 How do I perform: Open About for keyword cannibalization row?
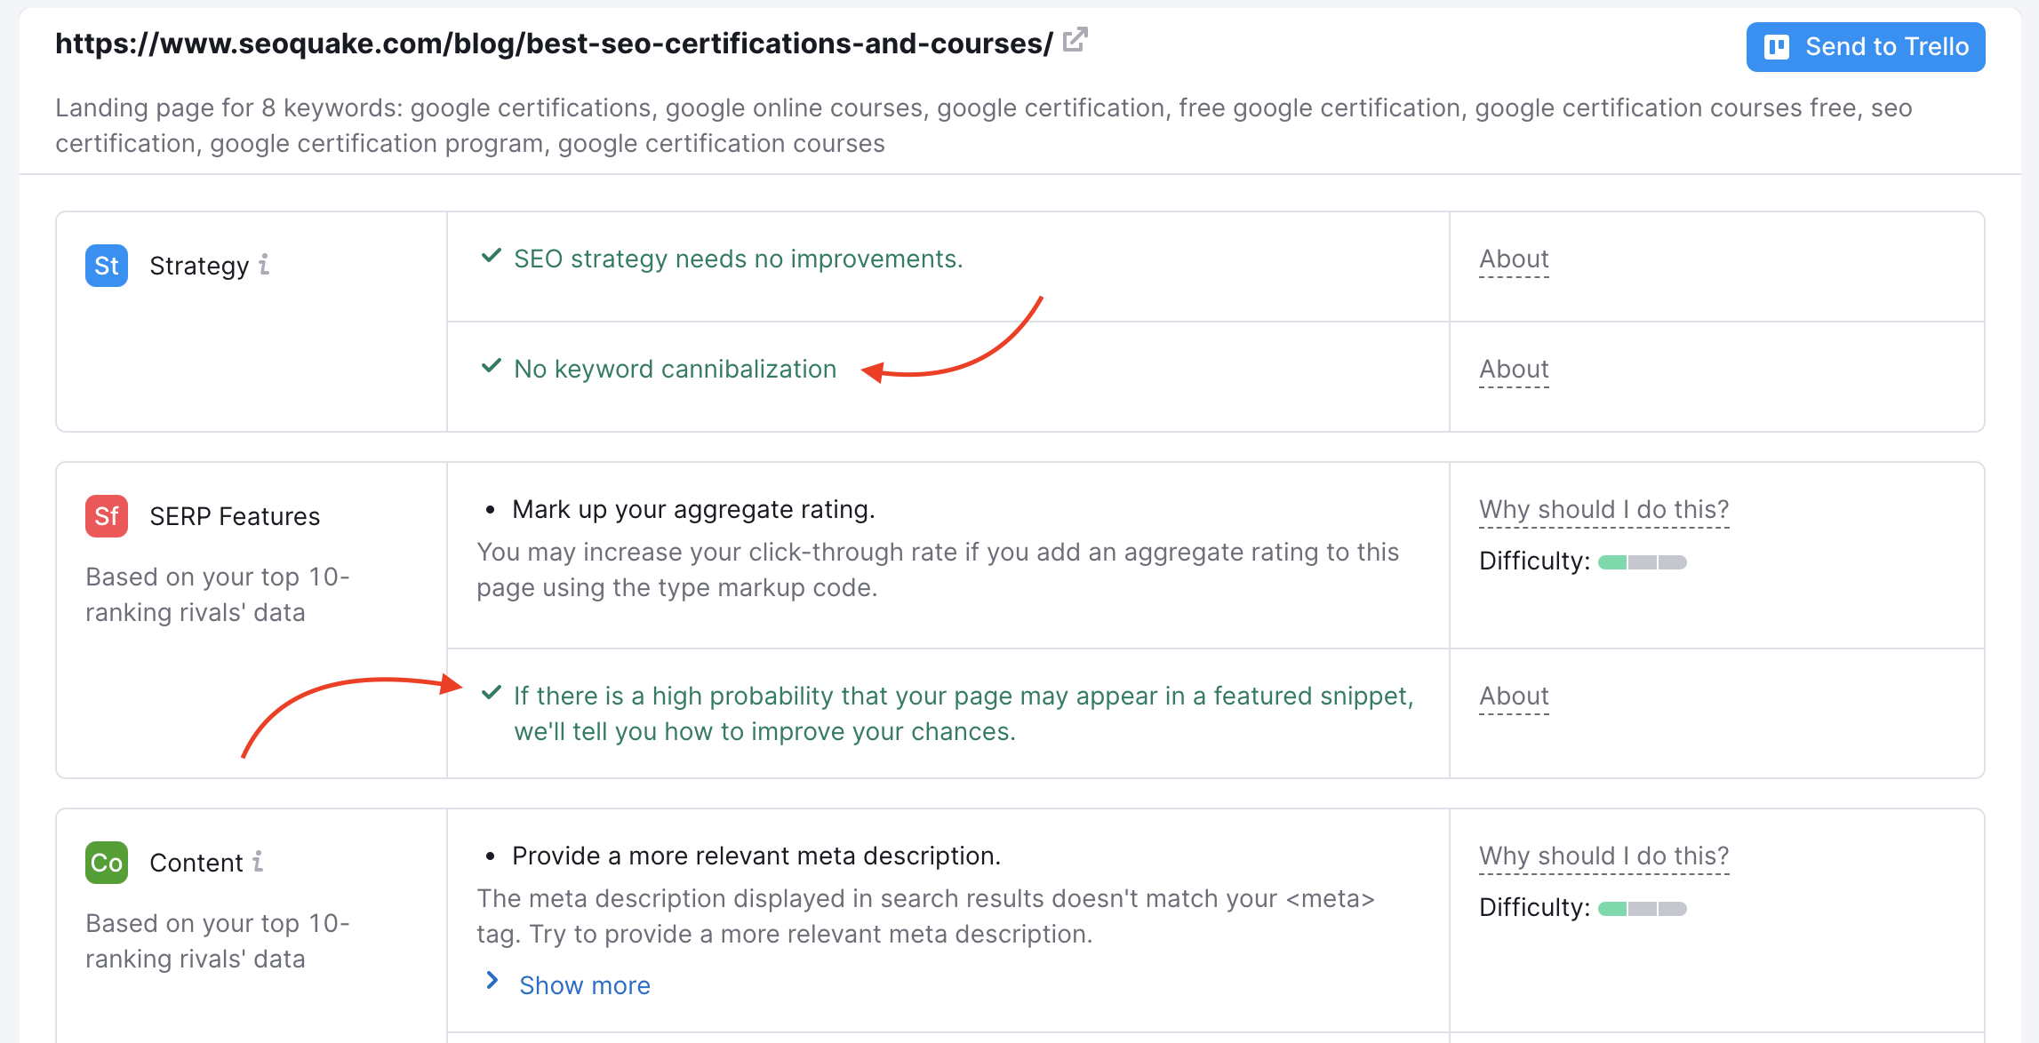(1514, 370)
